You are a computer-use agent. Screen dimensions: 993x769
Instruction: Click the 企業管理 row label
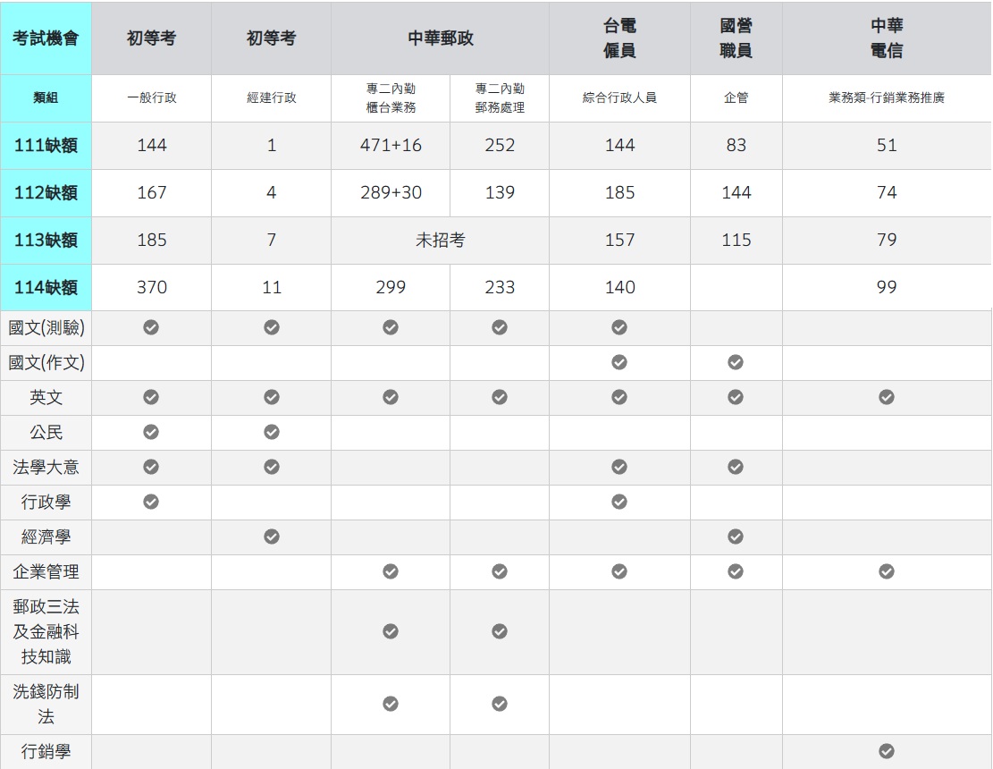(46, 572)
